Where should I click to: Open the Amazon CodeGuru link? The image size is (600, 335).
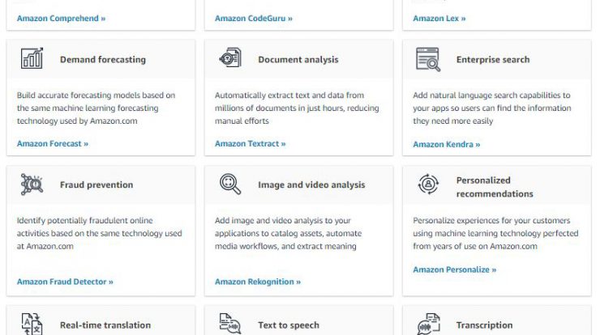click(x=253, y=18)
